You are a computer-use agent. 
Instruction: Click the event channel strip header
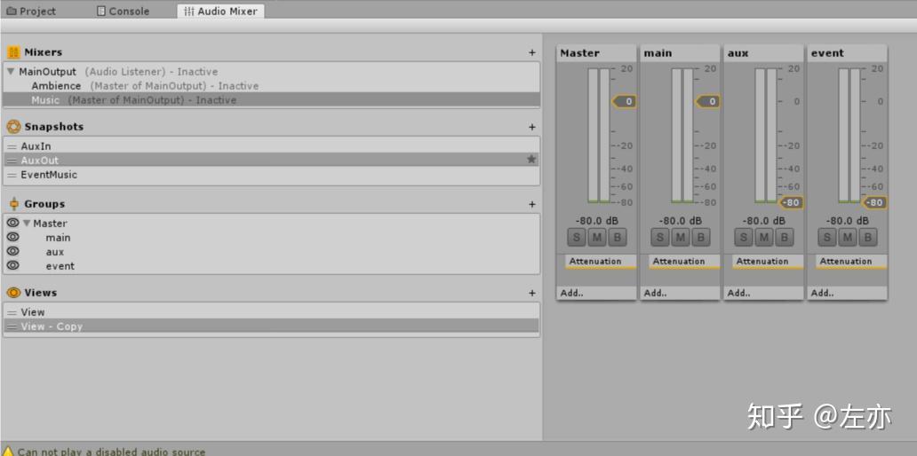click(x=848, y=53)
